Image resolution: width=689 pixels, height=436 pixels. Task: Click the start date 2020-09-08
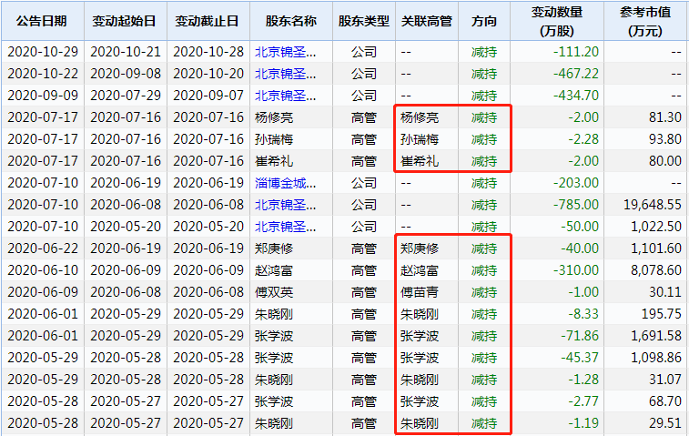(126, 74)
